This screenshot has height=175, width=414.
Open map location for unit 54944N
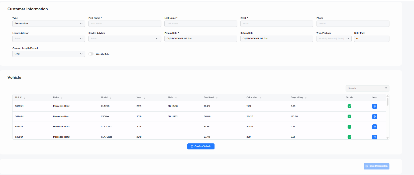point(375,117)
